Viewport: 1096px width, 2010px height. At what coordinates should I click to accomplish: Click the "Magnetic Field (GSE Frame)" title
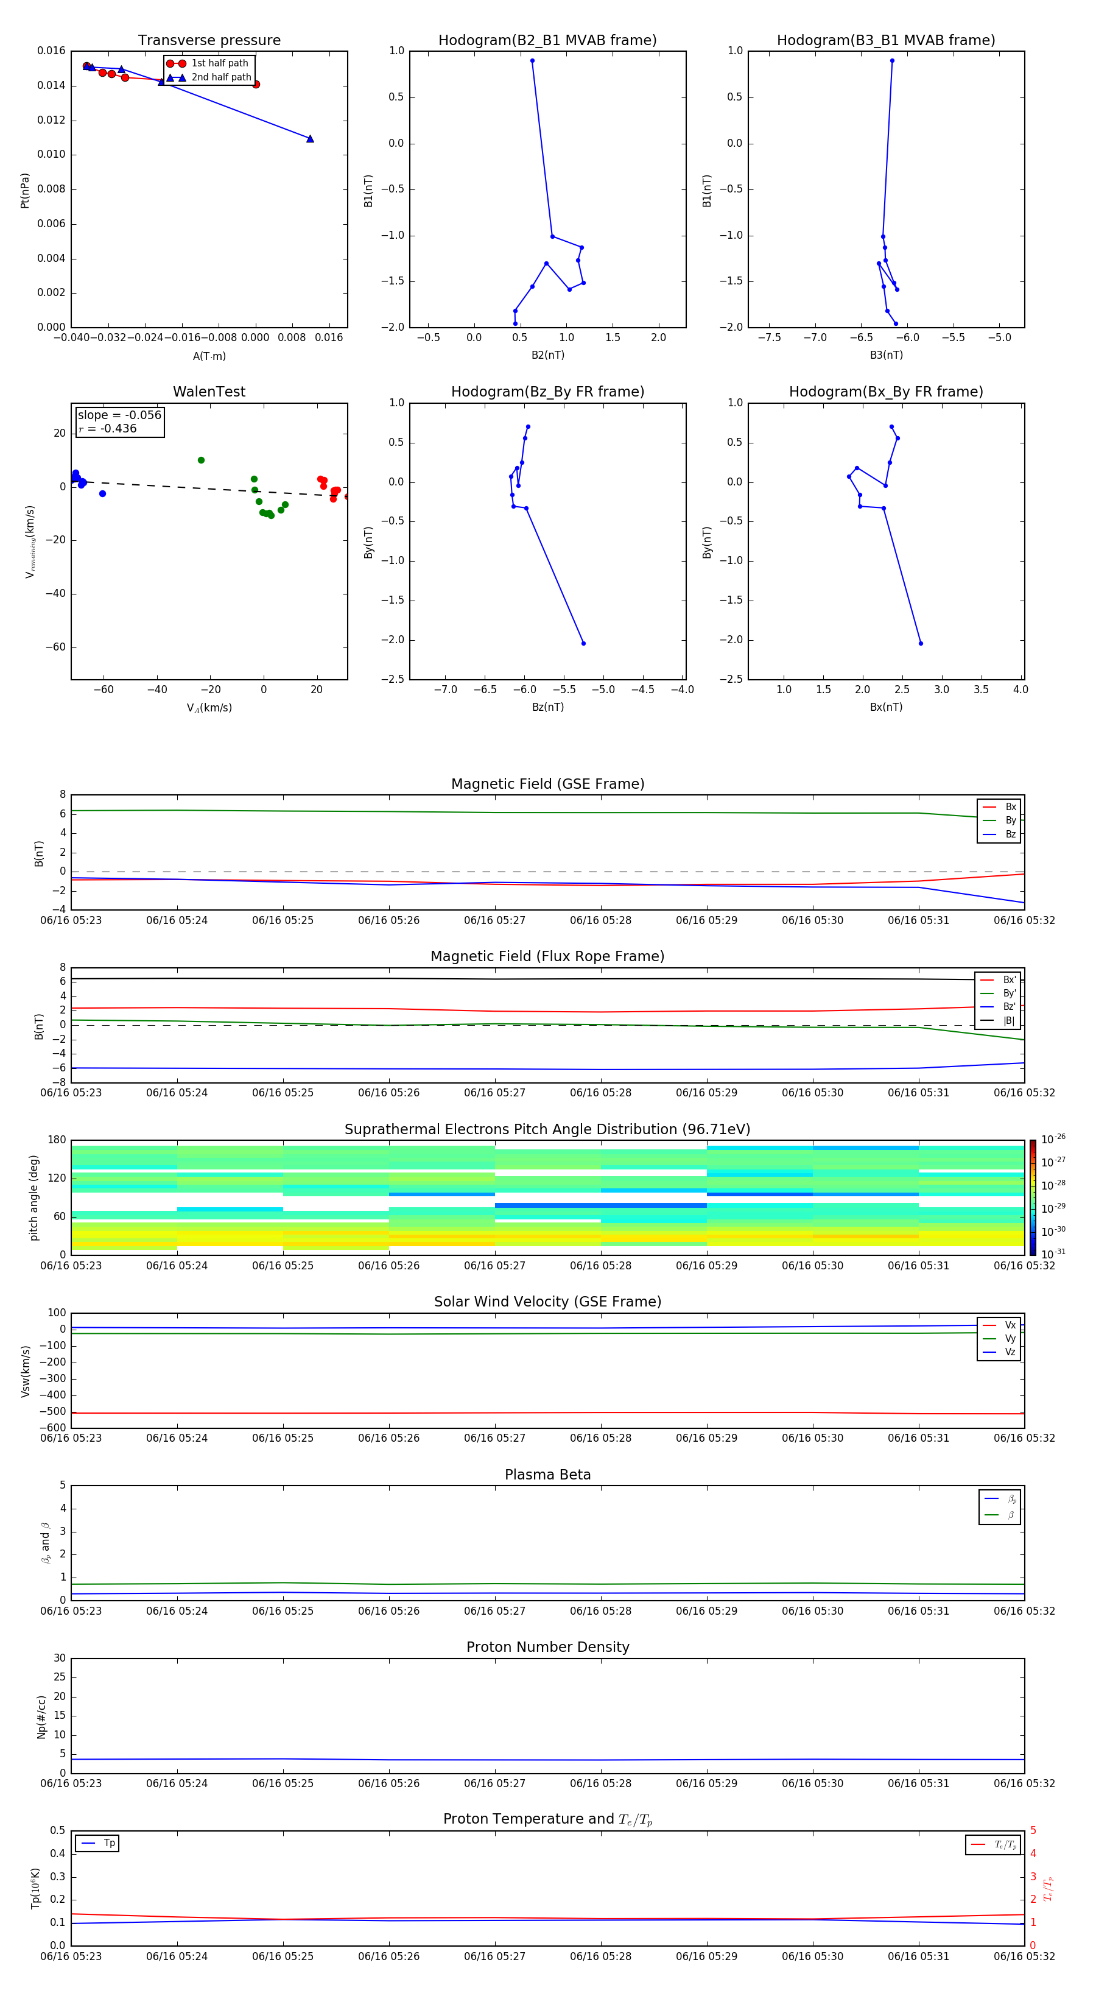(547, 784)
